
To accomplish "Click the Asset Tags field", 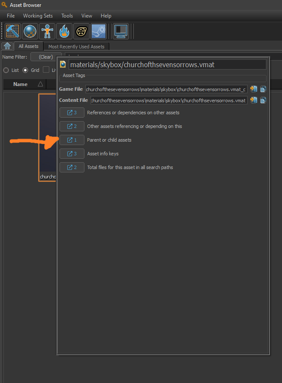I will [x=163, y=79].
